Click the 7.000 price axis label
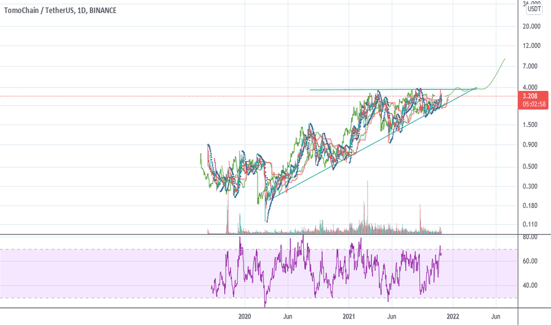 tap(530, 66)
